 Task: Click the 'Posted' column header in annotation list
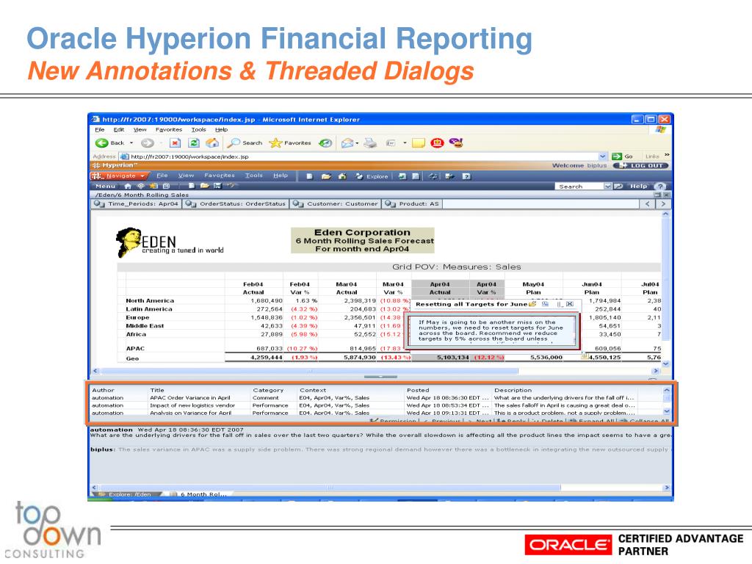(418, 390)
